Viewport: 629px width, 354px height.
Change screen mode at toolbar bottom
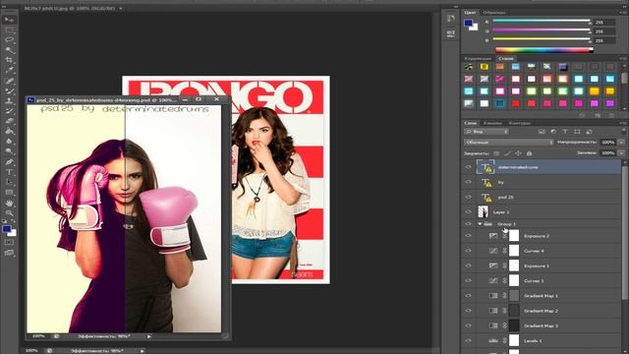[9, 253]
